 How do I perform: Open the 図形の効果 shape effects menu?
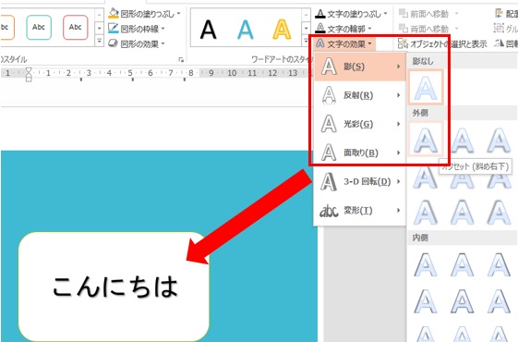[137, 43]
